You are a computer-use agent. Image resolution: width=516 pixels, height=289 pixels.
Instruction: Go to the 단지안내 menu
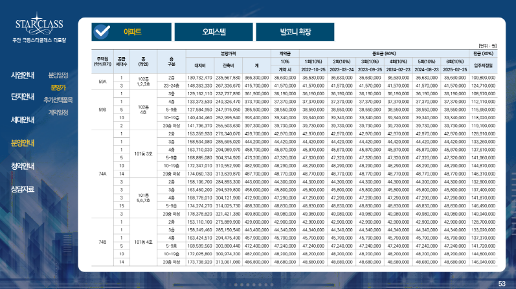click(x=23, y=97)
